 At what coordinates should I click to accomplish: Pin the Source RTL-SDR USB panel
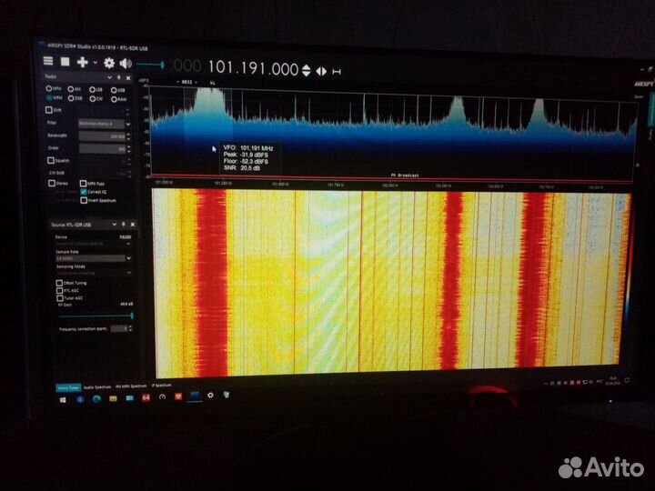pyautogui.click(x=123, y=225)
